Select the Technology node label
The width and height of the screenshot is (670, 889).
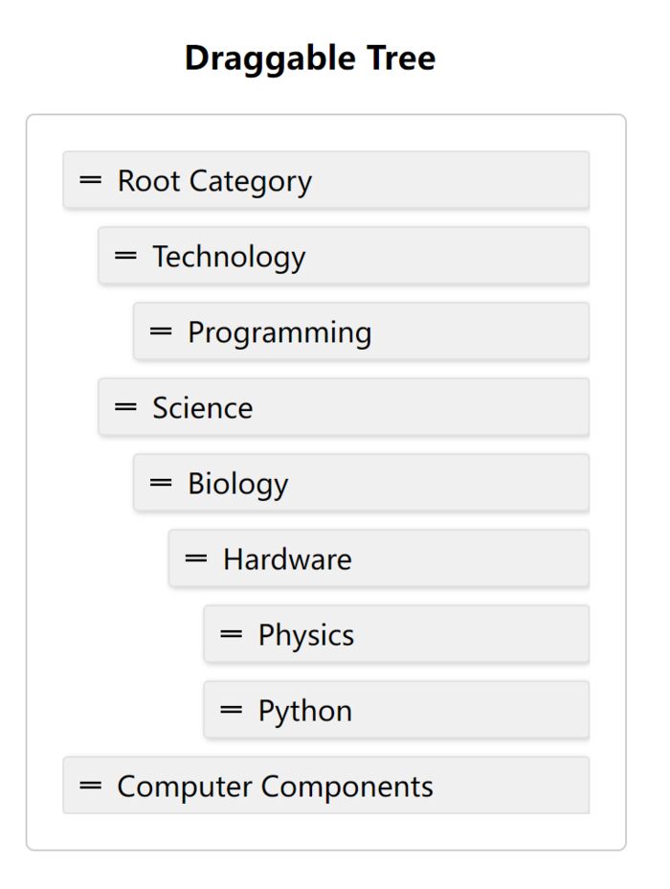pyautogui.click(x=229, y=257)
